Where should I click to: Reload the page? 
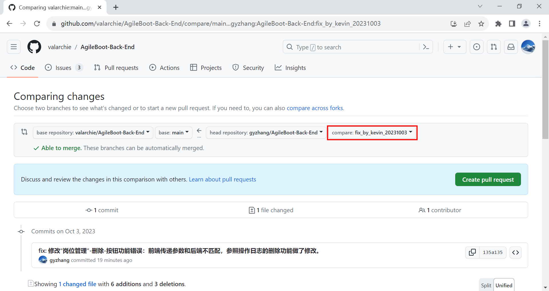coord(37,23)
